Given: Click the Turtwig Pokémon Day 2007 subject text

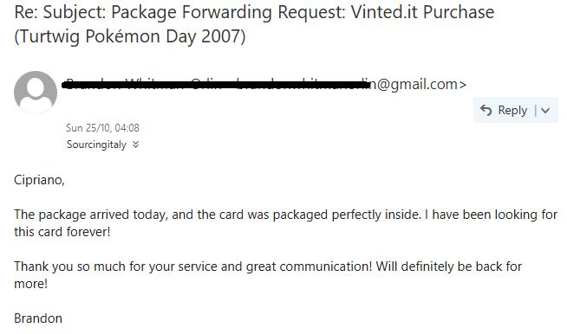Looking at the screenshot, I should click(x=130, y=36).
